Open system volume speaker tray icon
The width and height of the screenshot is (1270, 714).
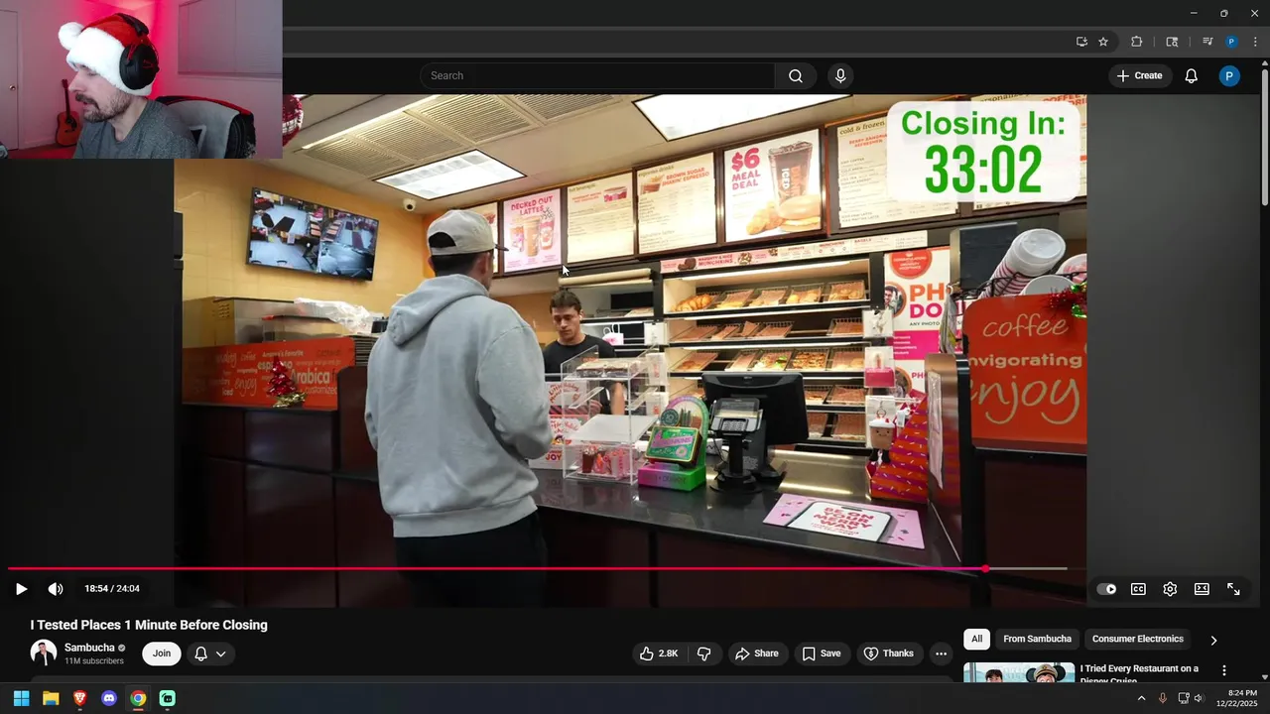point(1199,699)
